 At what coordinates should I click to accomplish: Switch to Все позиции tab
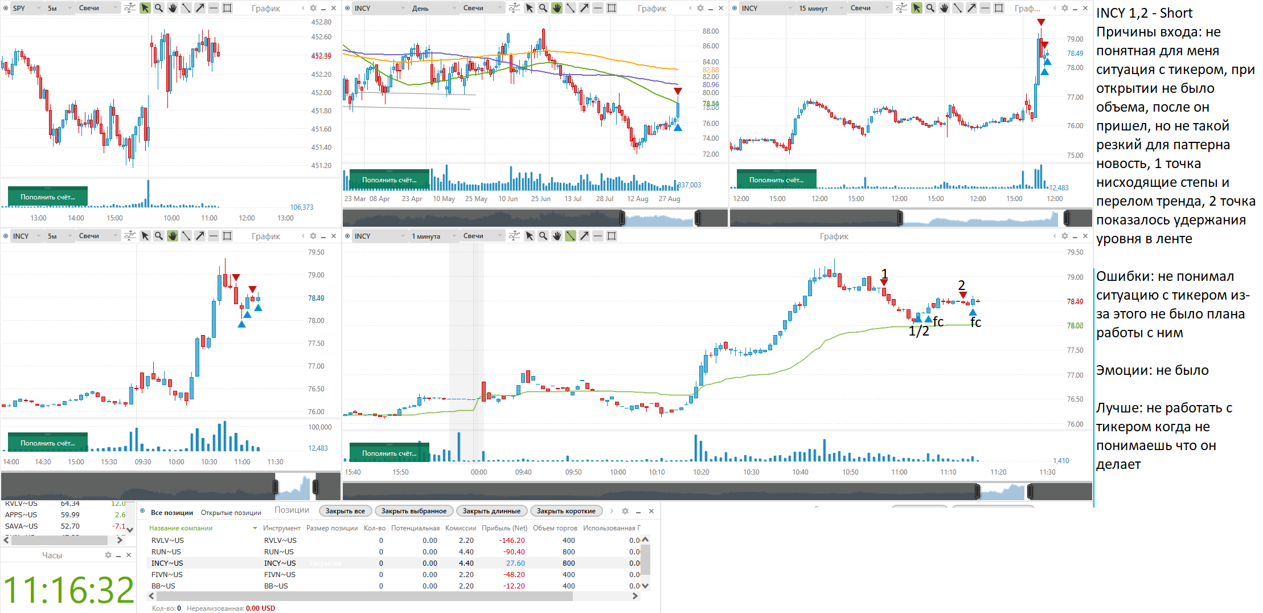pyautogui.click(x=172, y=513)
